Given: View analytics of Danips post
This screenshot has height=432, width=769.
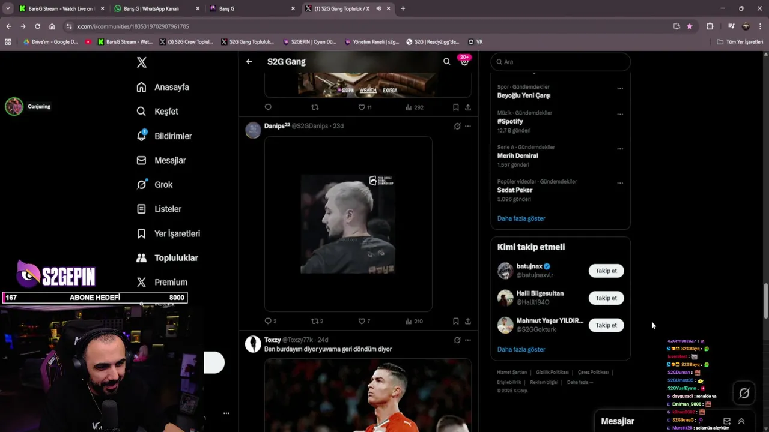Looking at the screenshot, I should click(414, 321).
